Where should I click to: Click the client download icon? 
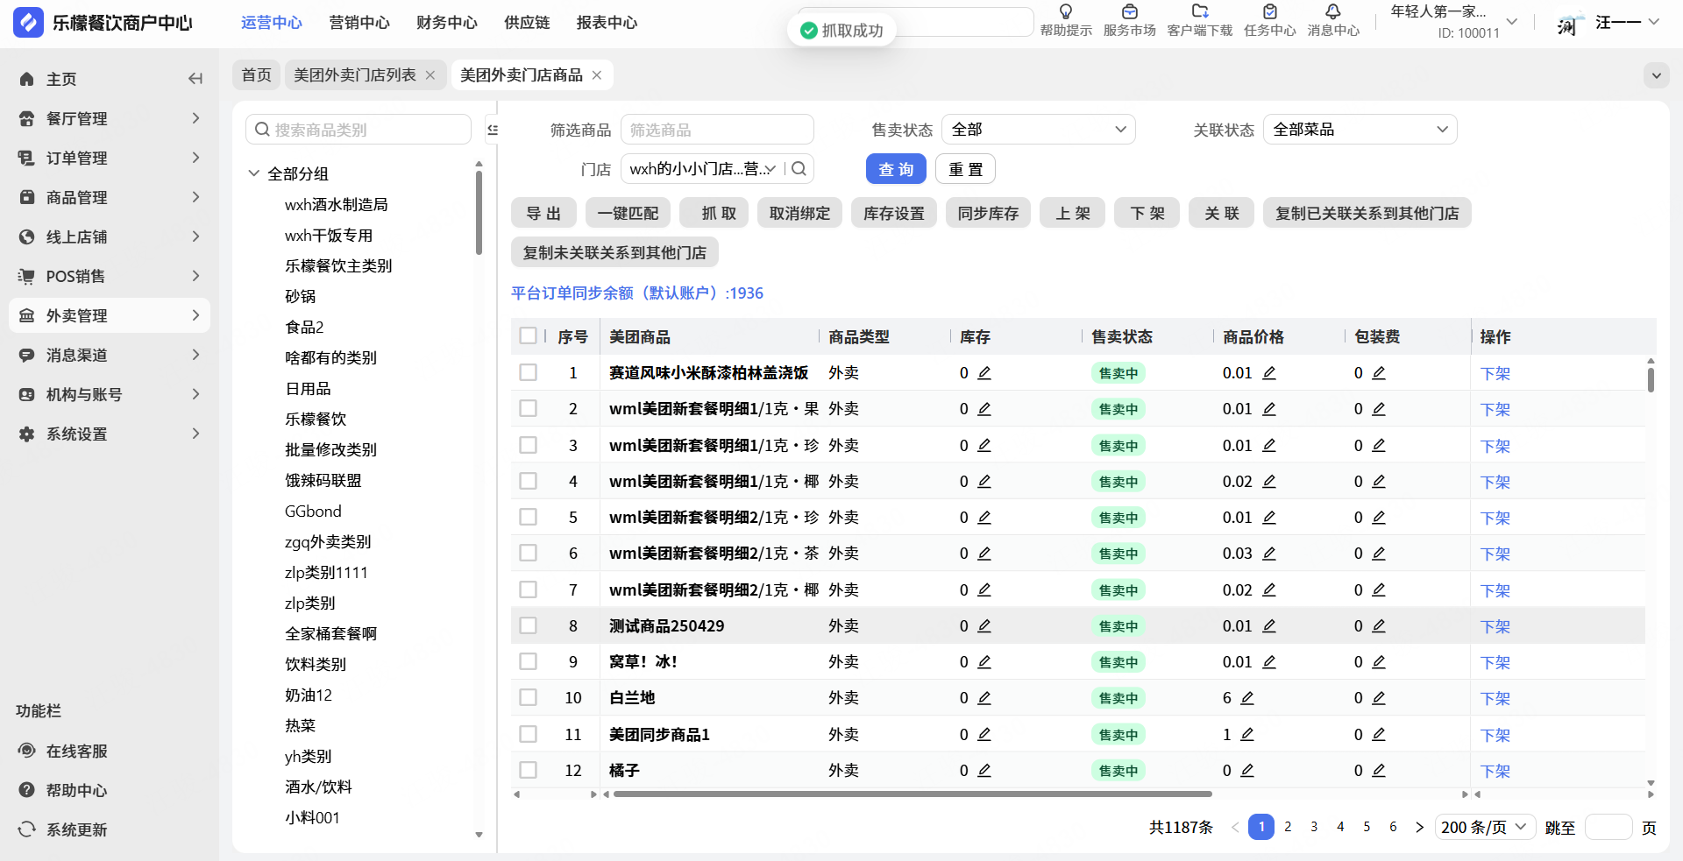click(x=1199, y=12)
